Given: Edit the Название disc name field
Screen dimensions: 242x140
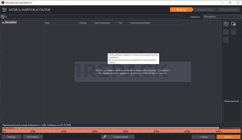Looking at the screenshot, I should [x=222, y=16].
